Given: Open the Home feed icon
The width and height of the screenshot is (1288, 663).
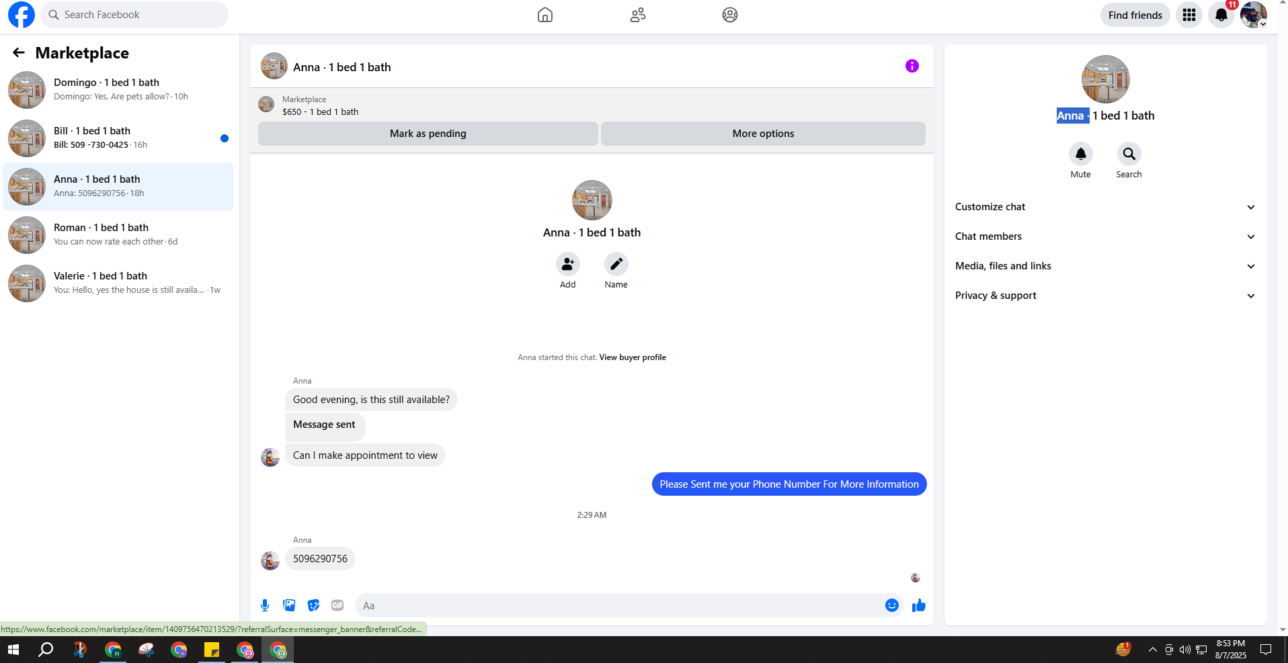Looking at the screenshot, I should pos(545,15).
